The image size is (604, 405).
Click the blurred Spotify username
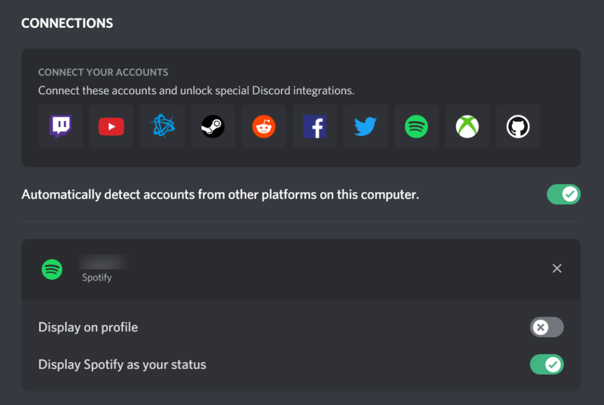pos(104,262)
